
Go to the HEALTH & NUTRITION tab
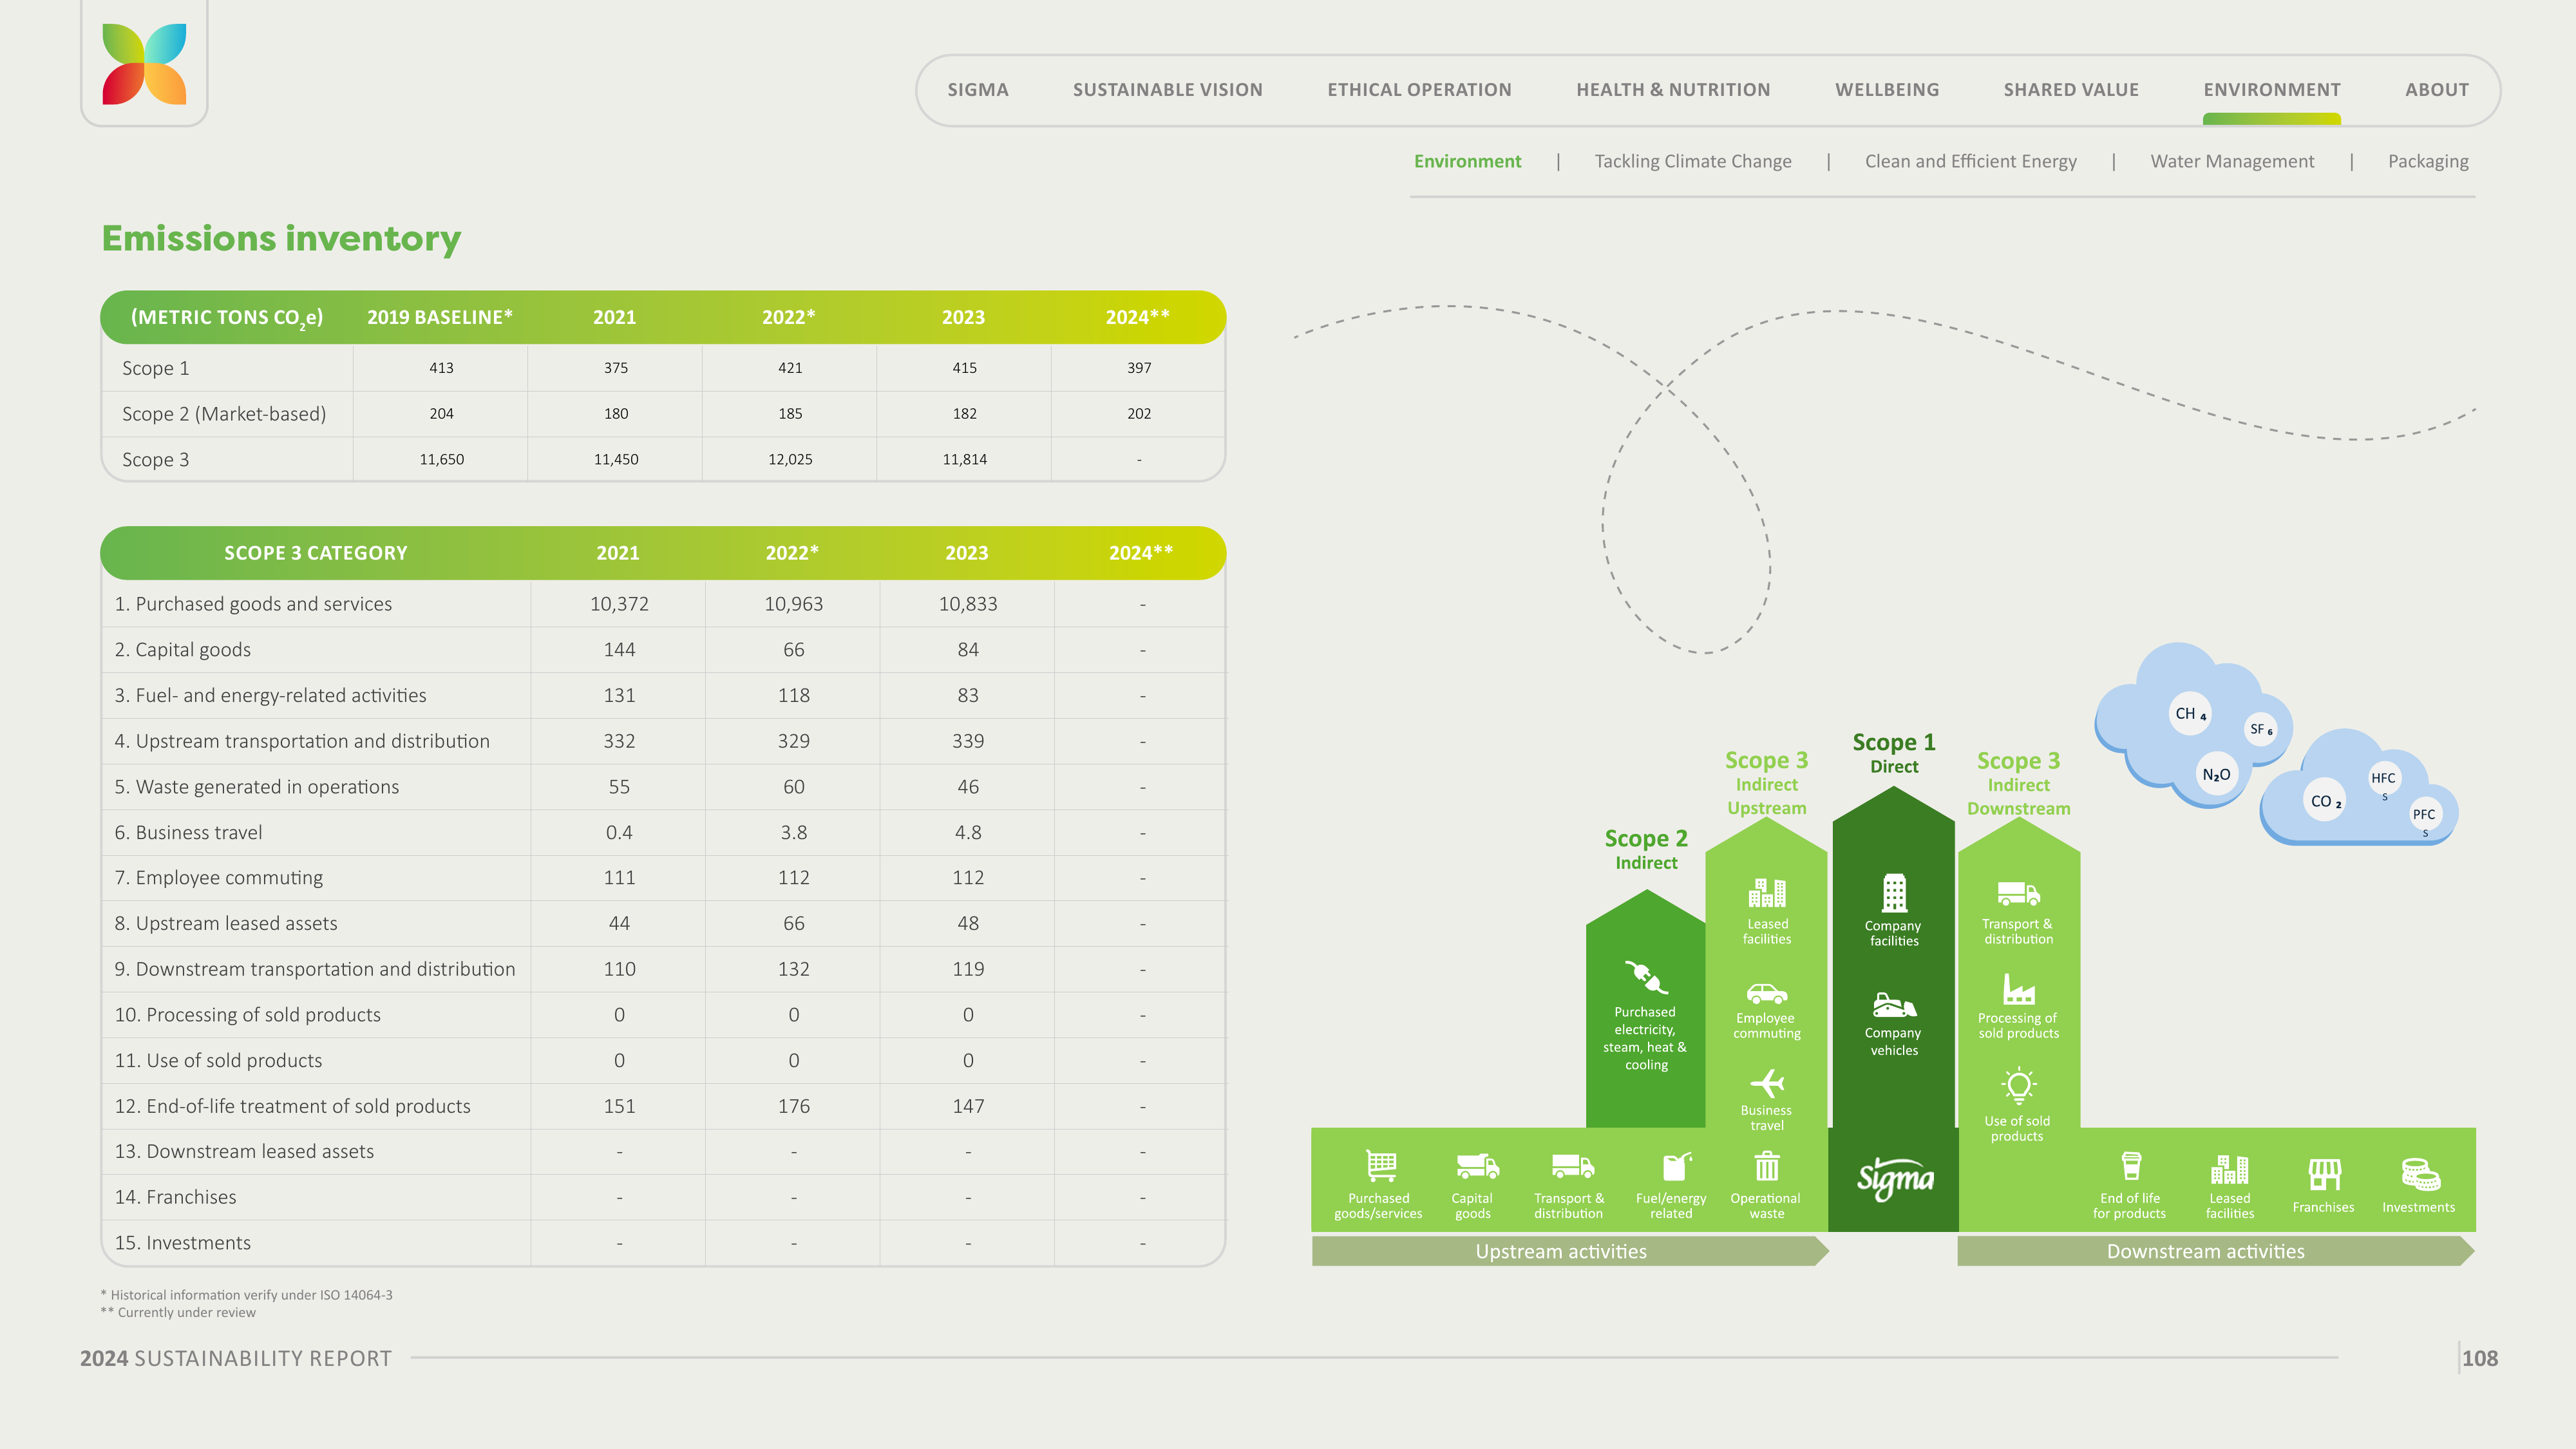[1673, 90]
